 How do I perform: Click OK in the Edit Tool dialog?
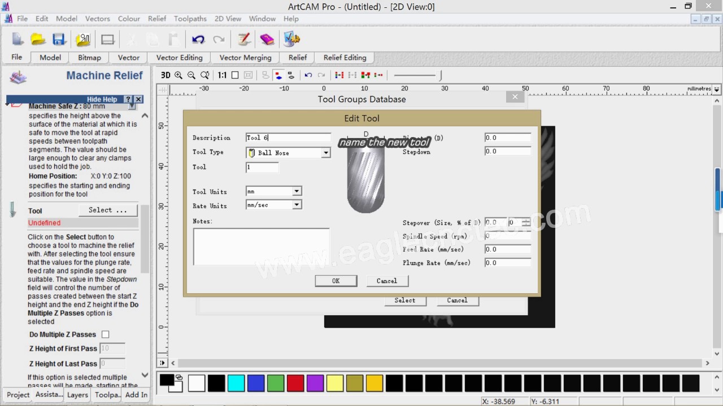tap(336, 281)
